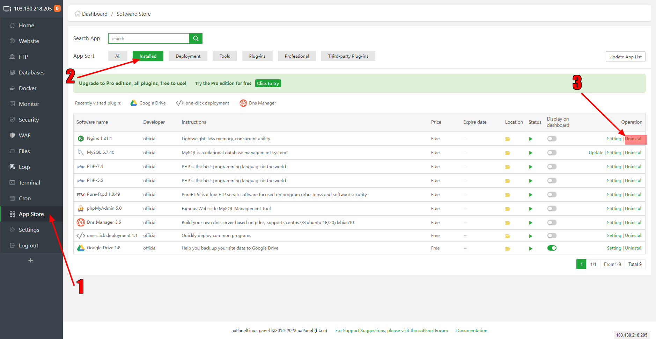The image size is (656, 339).
Task: Open the Dns Manager 3.6 folder location icon
Action: pos(508,223)
